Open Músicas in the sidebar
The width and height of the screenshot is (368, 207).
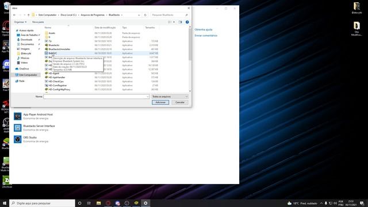[25, 58]
